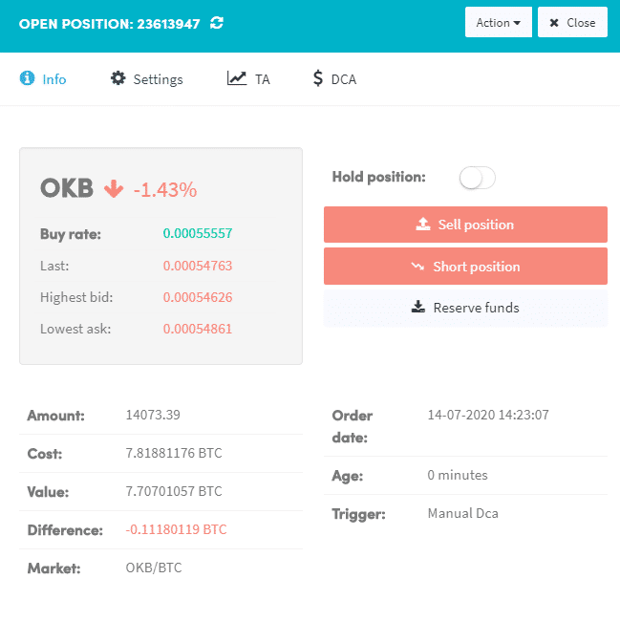This screenshot has height=643, width=620.
Task: Click the Sell position button
Action: point(465,225)
